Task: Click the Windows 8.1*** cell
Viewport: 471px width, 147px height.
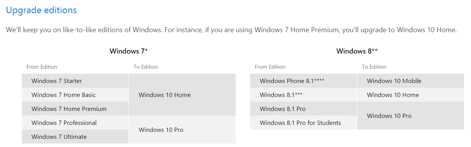Action: [x=303, y=95]
